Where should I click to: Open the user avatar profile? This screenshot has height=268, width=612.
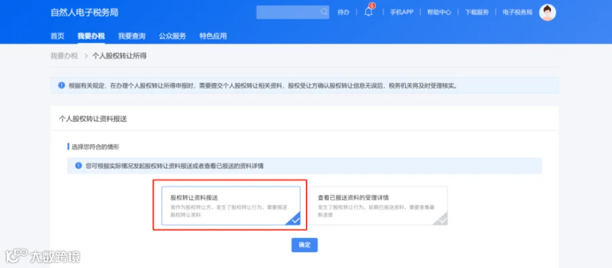click(x=547, y=12)
